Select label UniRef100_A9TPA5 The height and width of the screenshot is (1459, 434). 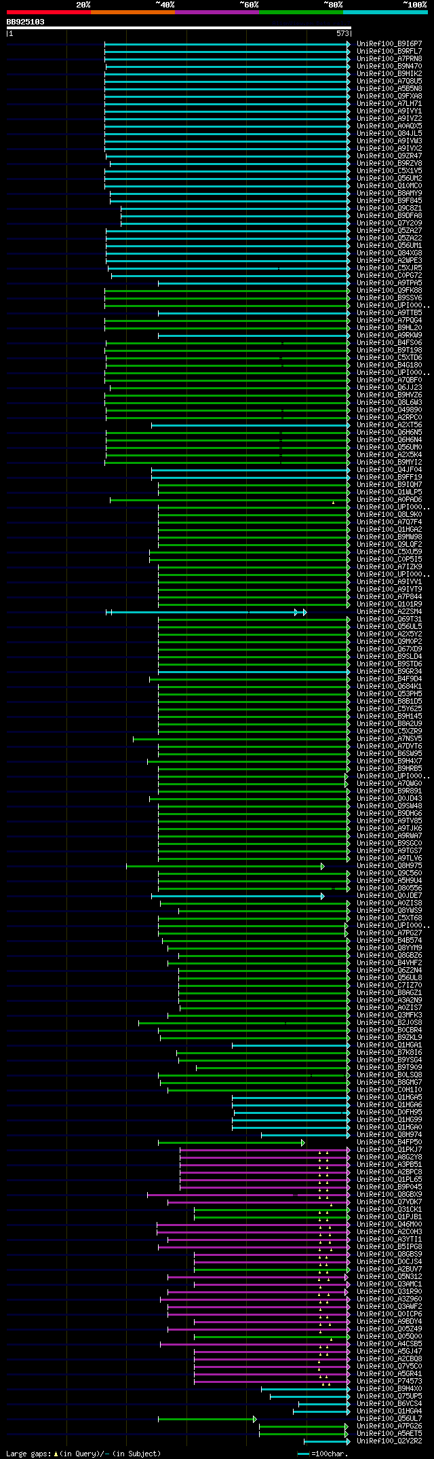tap(389, 283)
